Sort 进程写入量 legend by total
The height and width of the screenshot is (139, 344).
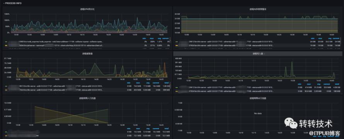(x=337, y=84)
